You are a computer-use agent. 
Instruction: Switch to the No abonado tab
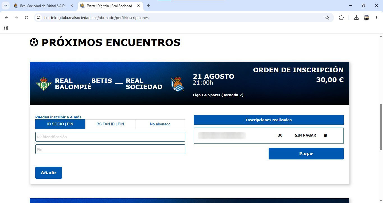[x=160, y=124]
